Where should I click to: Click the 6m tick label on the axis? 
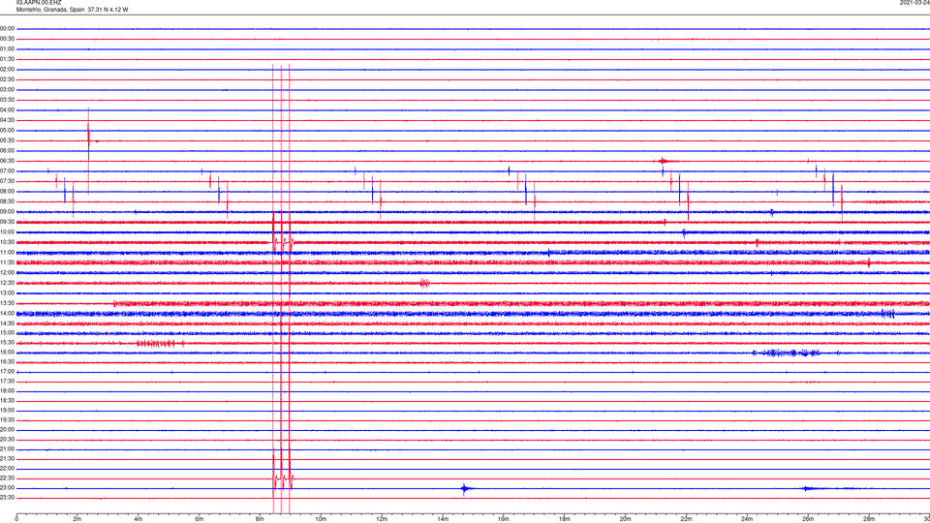[x=199, y=519]
